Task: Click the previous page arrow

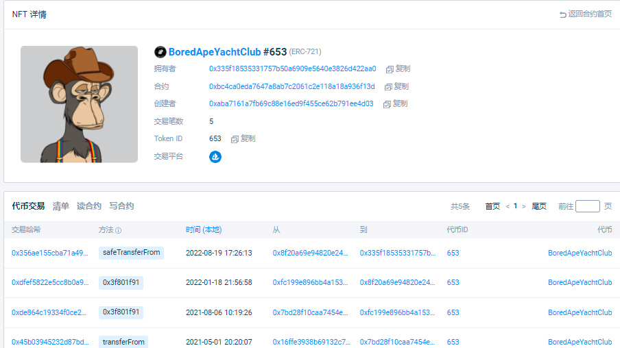Action: click(508, 206)
